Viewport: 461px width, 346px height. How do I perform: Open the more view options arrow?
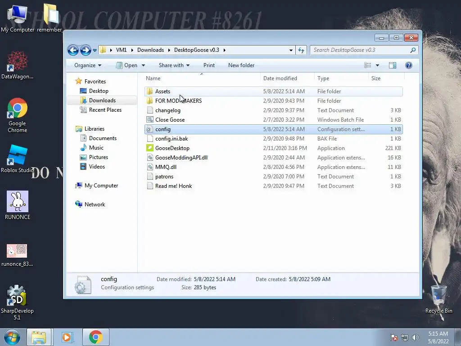pyautogui.click(x=378, y=65)
